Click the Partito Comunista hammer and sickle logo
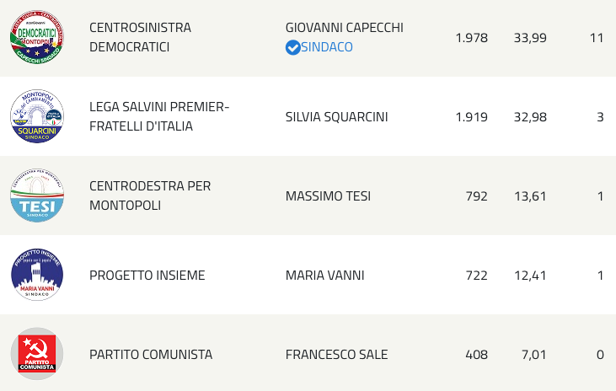This screenshot has width=616, height=391. click(x=36, y=354)
